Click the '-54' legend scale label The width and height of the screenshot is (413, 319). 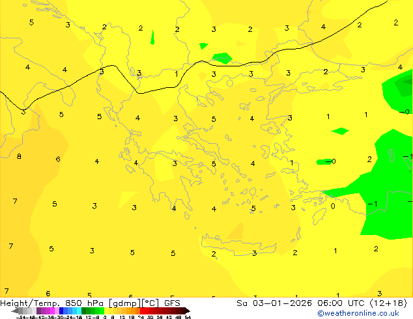tap(21, 317)
